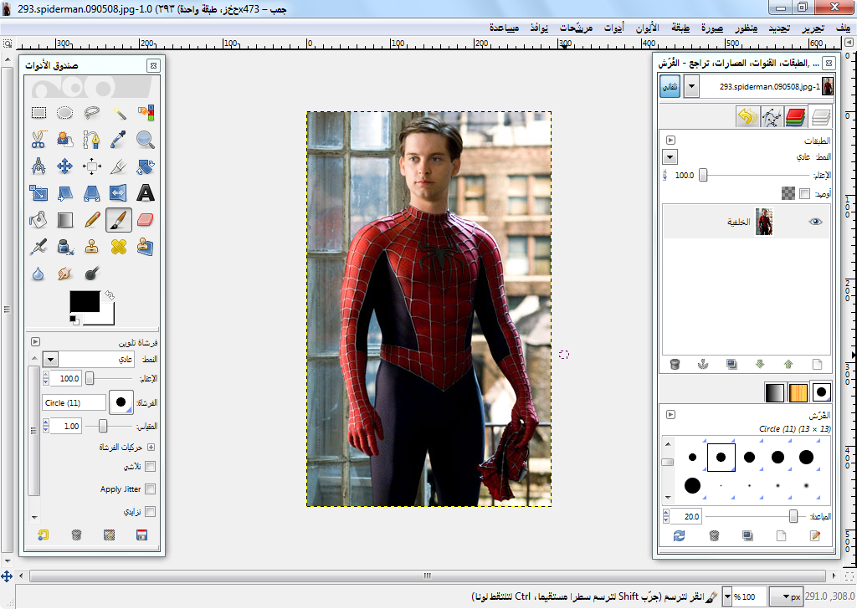Image resolution: width=857 pixels, height=609 pixels.
Task: Enable the تلاشي fade out checkbox
Action: 151,467
